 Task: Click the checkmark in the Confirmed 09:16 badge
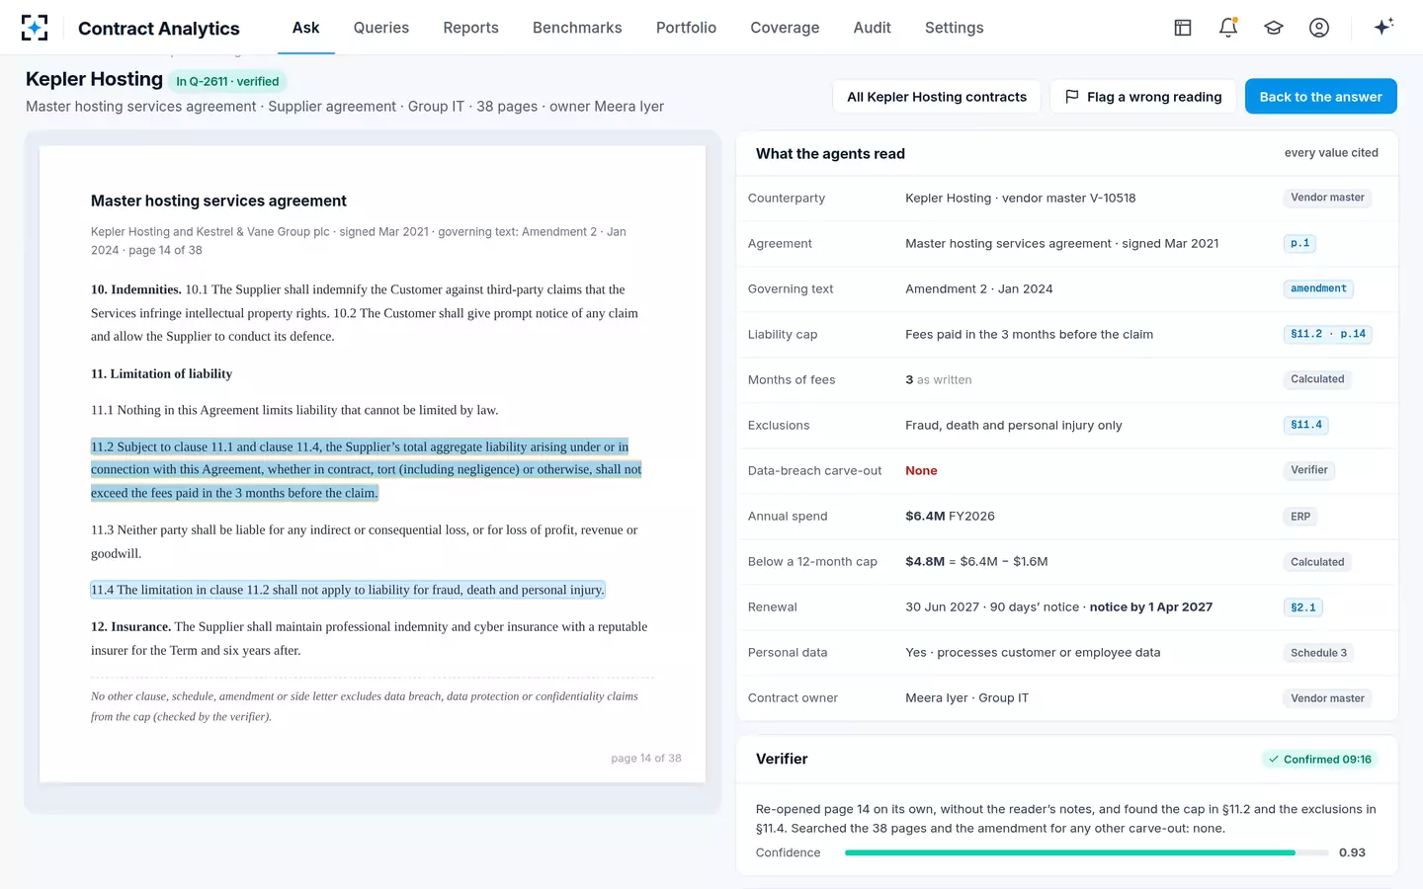pos(1274,760)
